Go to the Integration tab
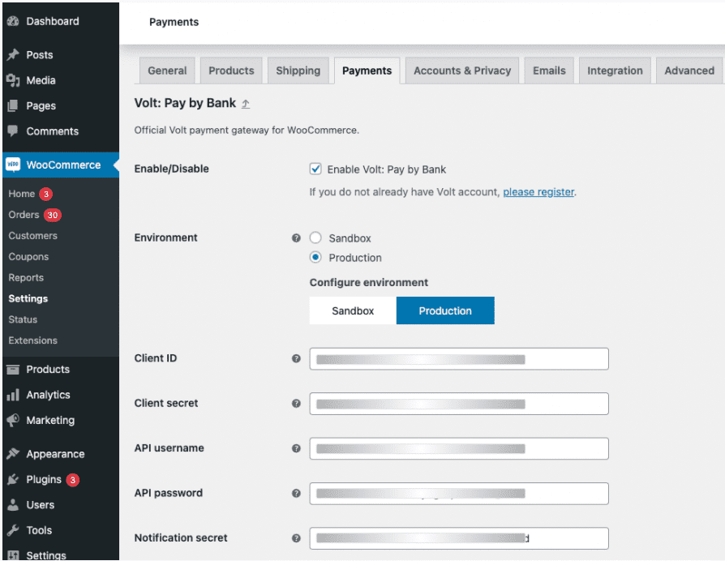Screen dimensions: 725x561 (x=615, y=71)
